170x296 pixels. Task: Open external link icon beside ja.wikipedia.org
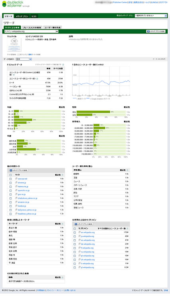pyautogui.click(x=79, y=236)
